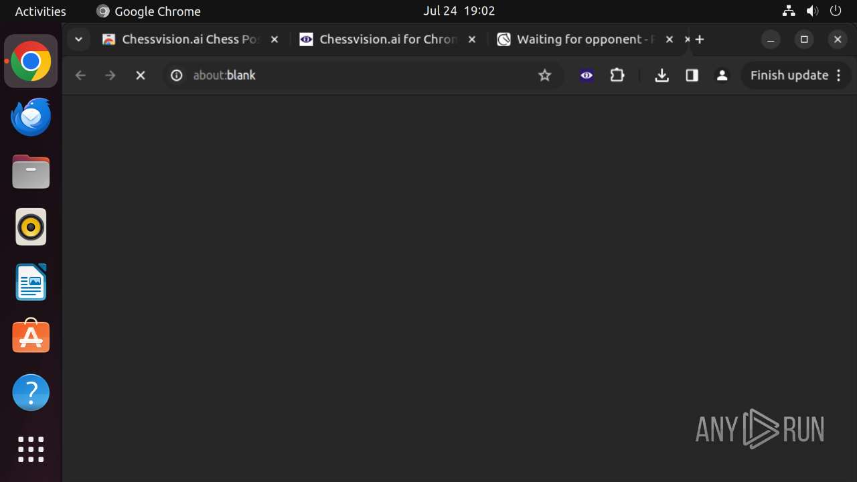The image size is (857, 482).
Task: Expand the tab search dropdown arrow
Action: tap(78, 39)
